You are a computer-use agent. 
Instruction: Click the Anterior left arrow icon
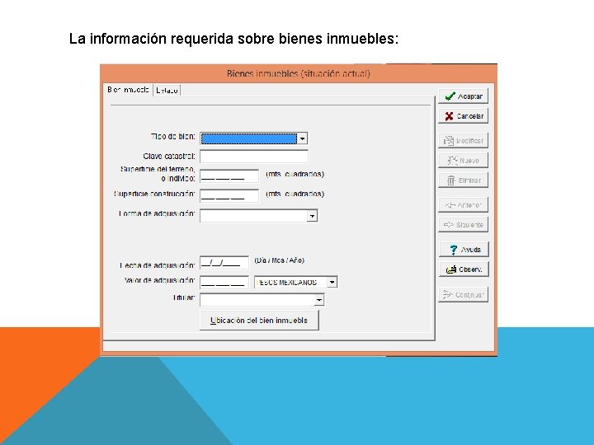coord(450,205)
